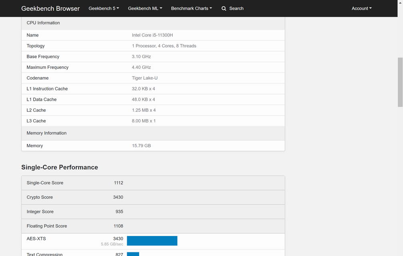This screenshot has height=256, width=403.
Task: Click the Text Compression blue score bar
Action: point(133,254)
